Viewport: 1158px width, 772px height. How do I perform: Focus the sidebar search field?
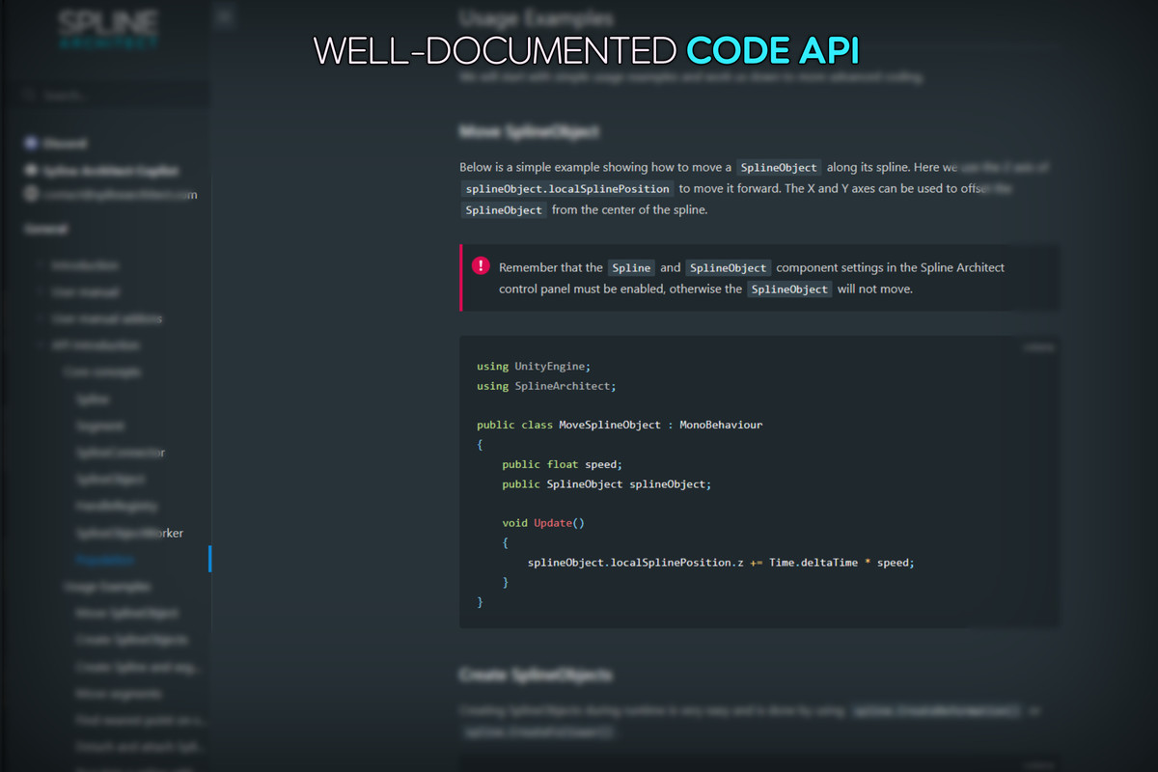[116, 96]
